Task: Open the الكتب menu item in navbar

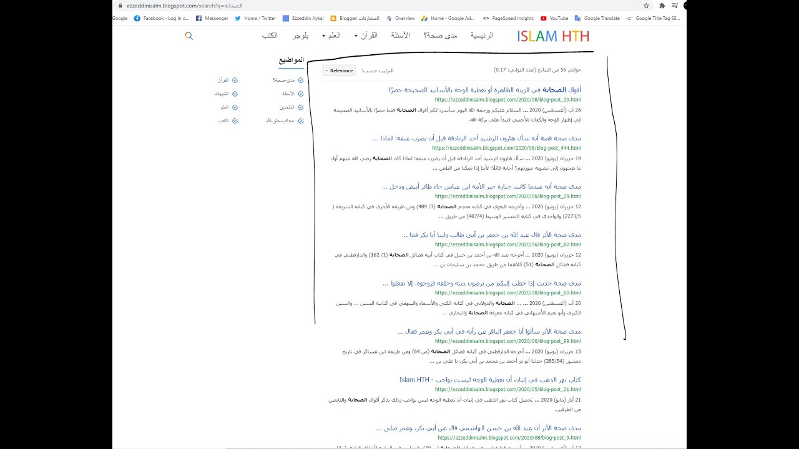Action: 270,36
